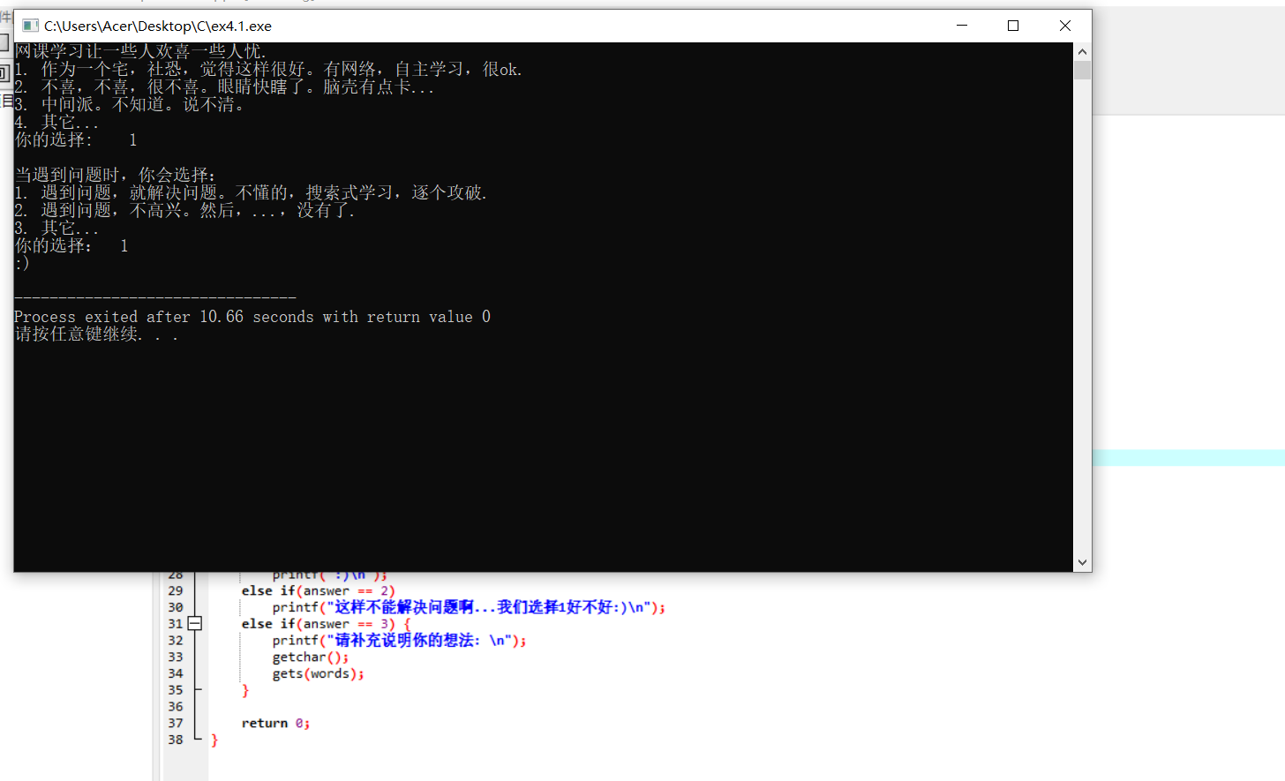Click the console vertical scrollbar thumb
Image resolution: width=1285 pixels, height=781 pixels.
tap(1082, 71)
